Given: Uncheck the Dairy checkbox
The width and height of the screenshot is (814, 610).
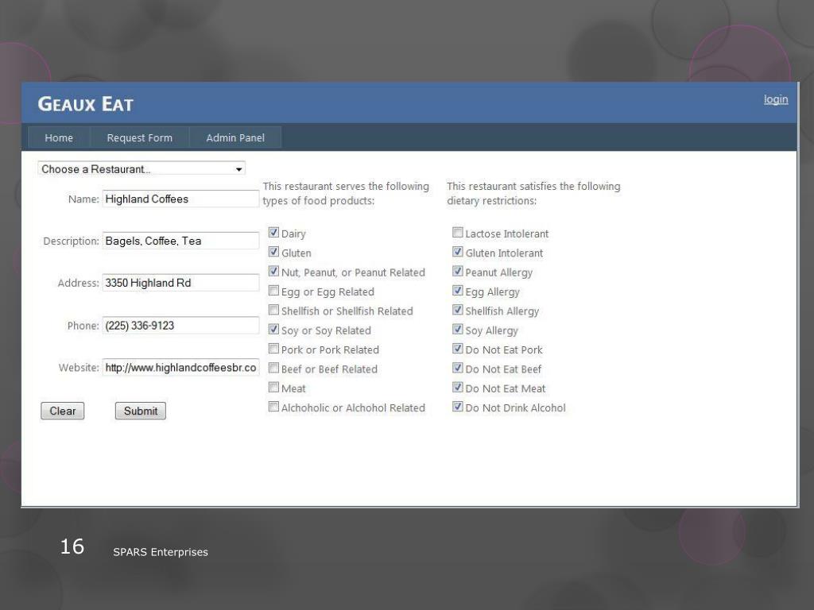Looking at the screenshot, I should [273, 233].
